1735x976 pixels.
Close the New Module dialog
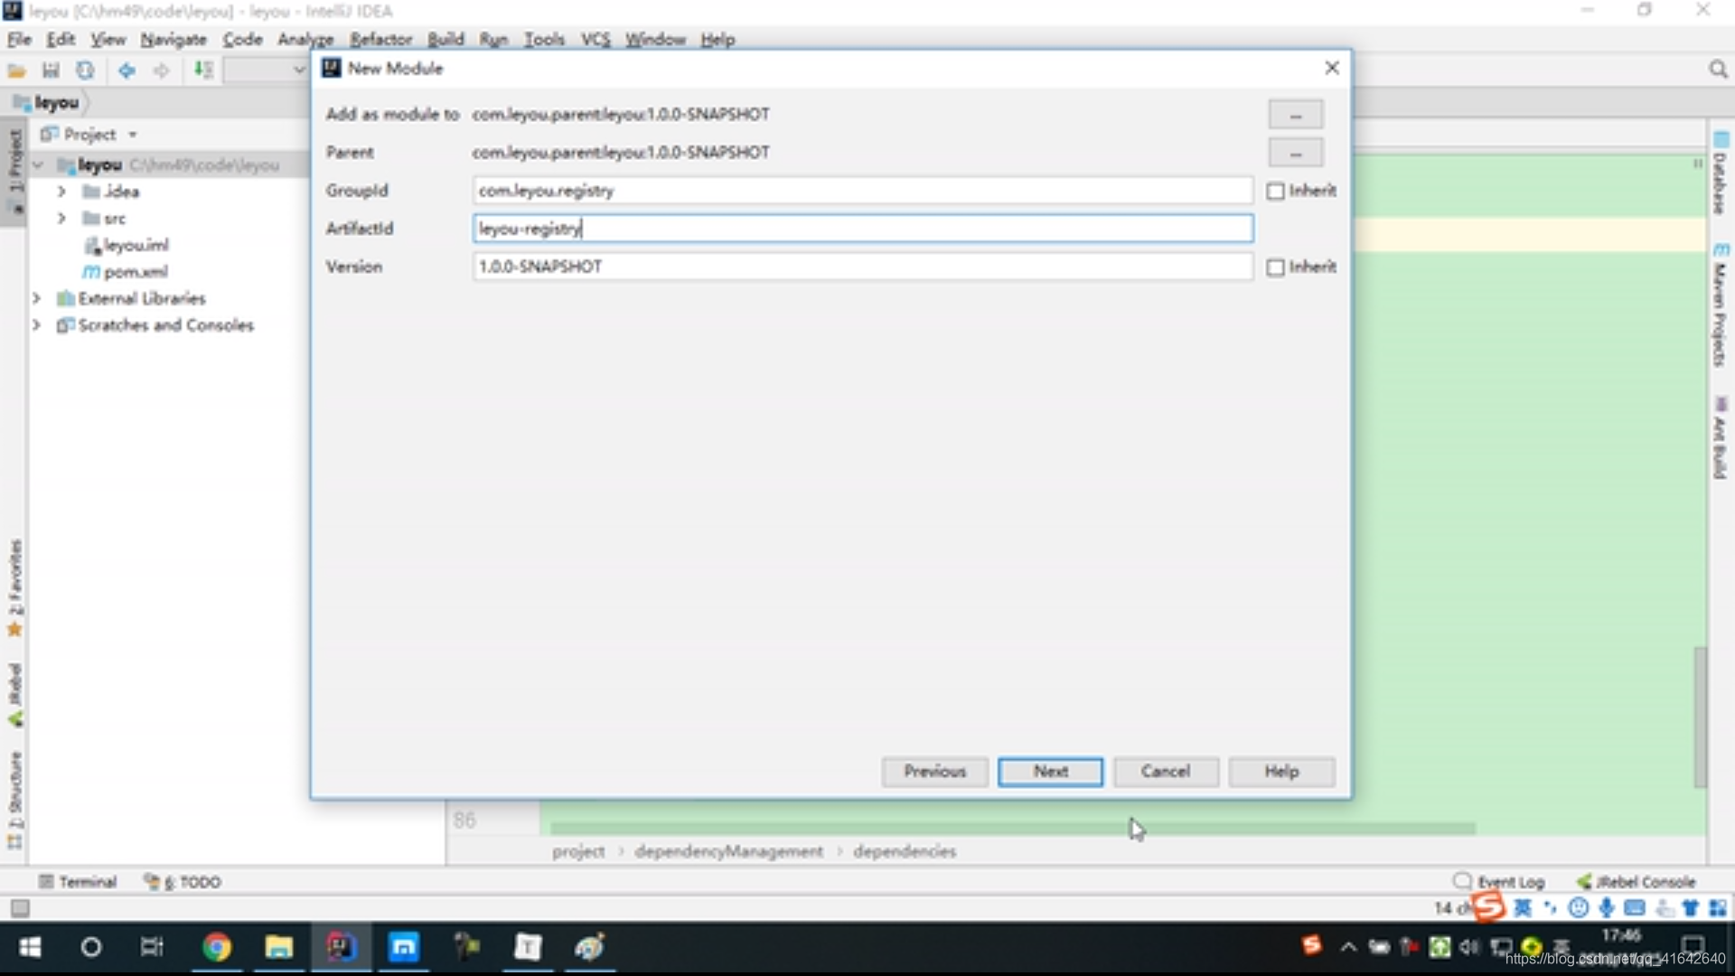coord(1331,68)
